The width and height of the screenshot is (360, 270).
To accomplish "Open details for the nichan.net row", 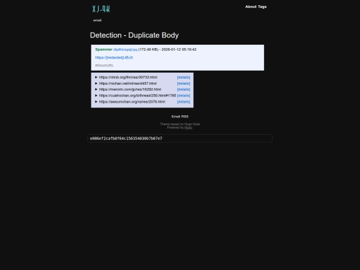I will point(183,83).
